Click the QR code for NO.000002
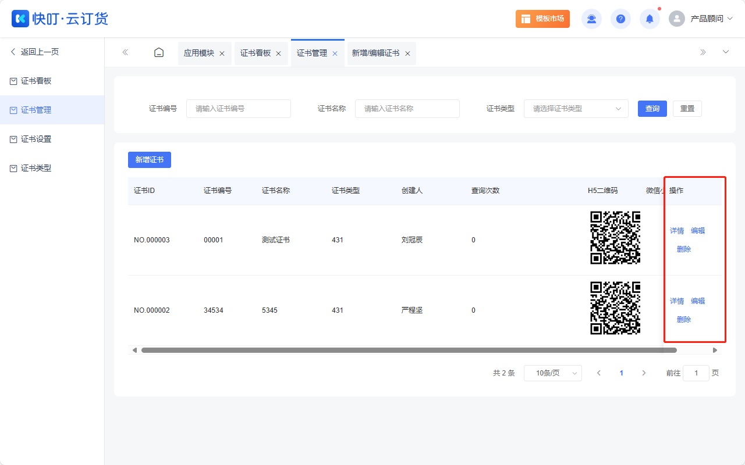The image size is (745, 465). [615, 308]
